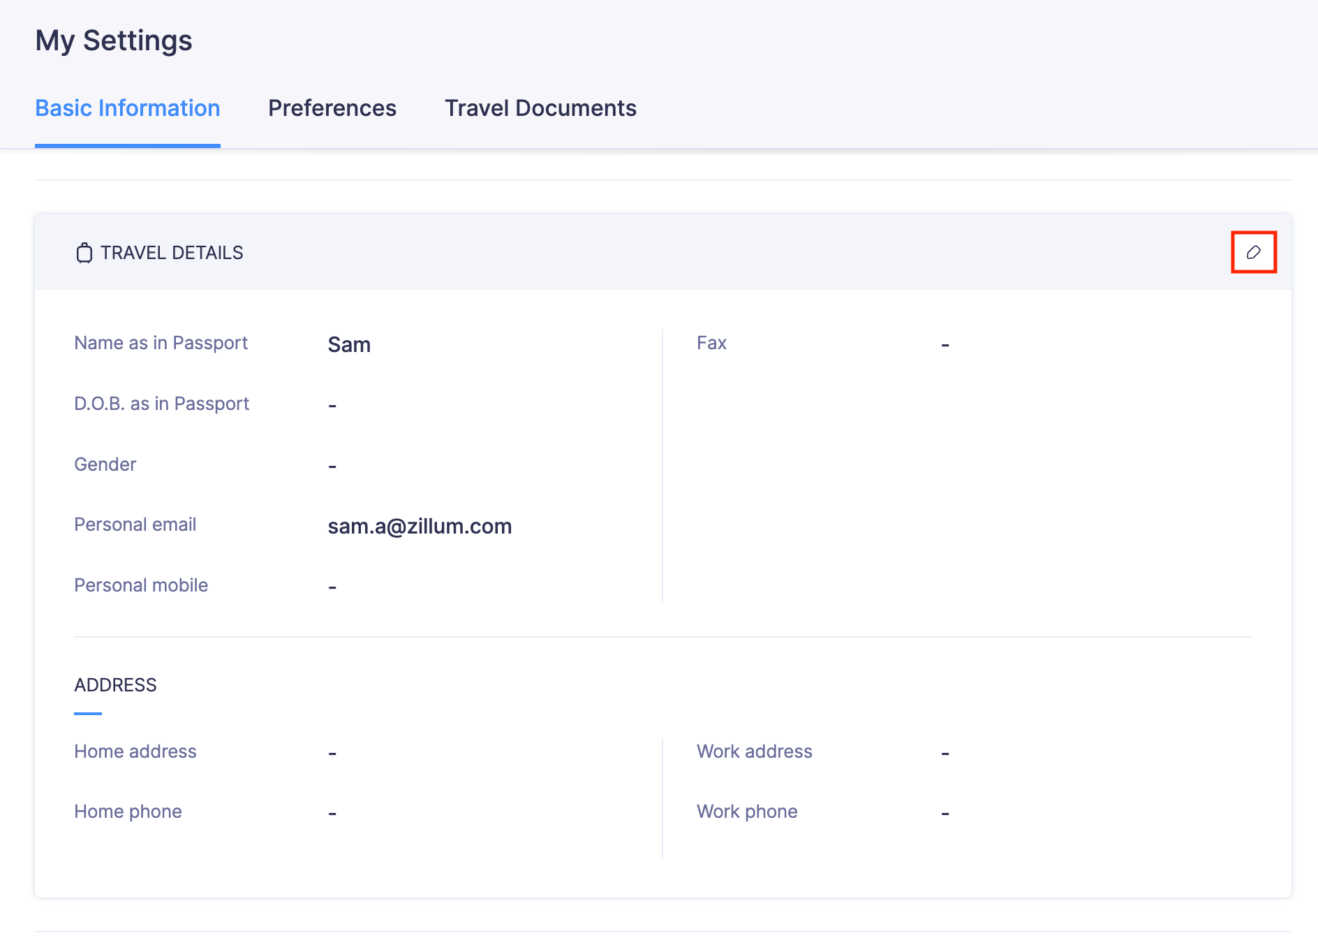Click the Home phone label
Image resolution: width=1318 pixels, height=947 pixels.
(128, 812)
